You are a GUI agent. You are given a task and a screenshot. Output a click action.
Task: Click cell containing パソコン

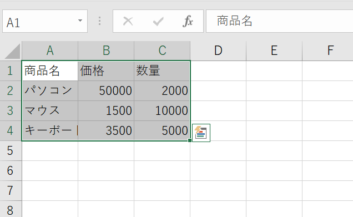50,90
